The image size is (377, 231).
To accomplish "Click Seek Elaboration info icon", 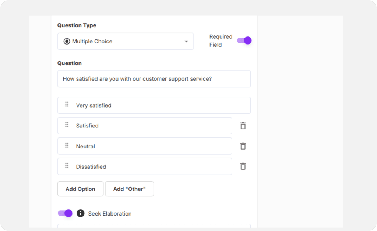I will 80,213.
